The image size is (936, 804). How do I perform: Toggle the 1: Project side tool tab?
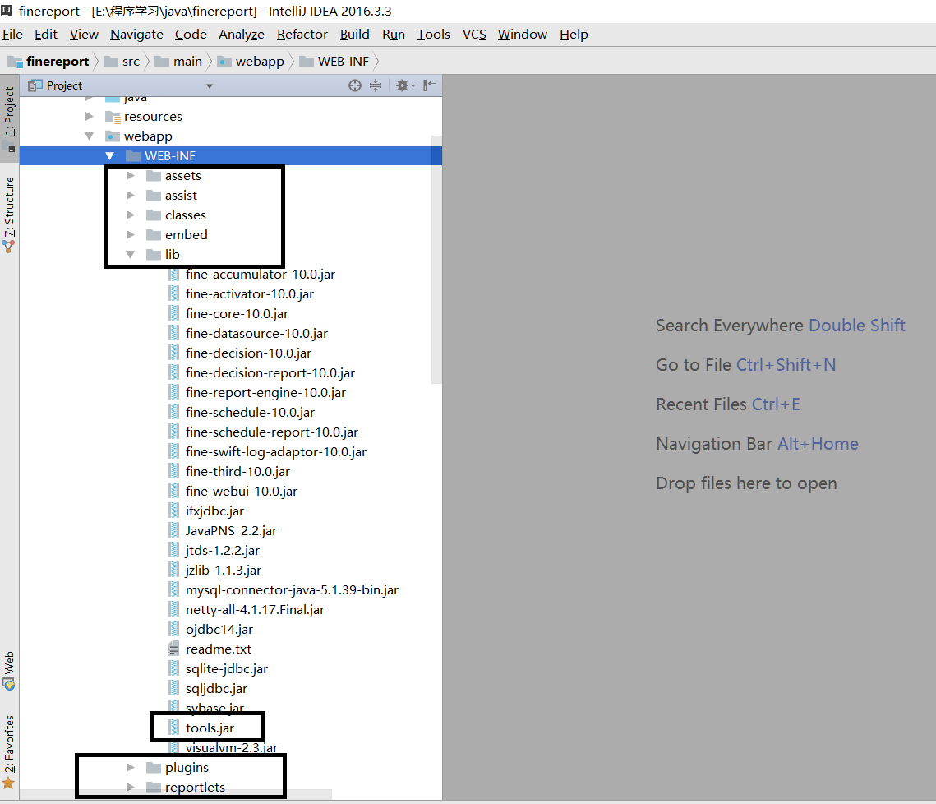(x=10, y=118)
